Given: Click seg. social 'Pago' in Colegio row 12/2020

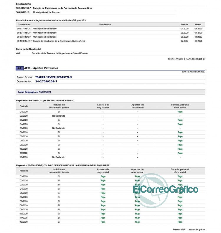Looking at the screenshot, I should (103, 222).
